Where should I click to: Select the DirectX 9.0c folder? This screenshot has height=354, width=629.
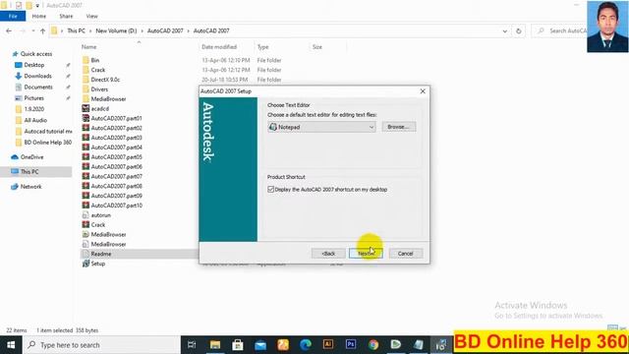click(x=105, y=80)
